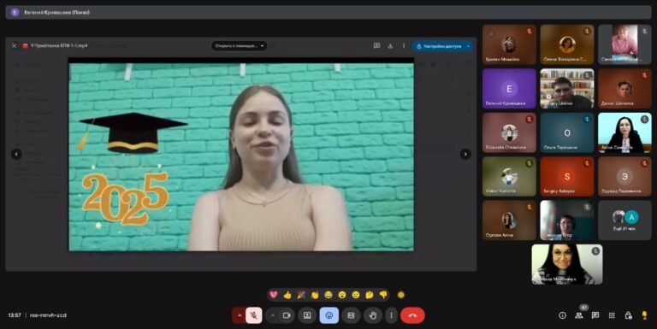This screenshot has height=329, width=657.
Task: Send the surprised face reaction
Action: coord(342,295)
